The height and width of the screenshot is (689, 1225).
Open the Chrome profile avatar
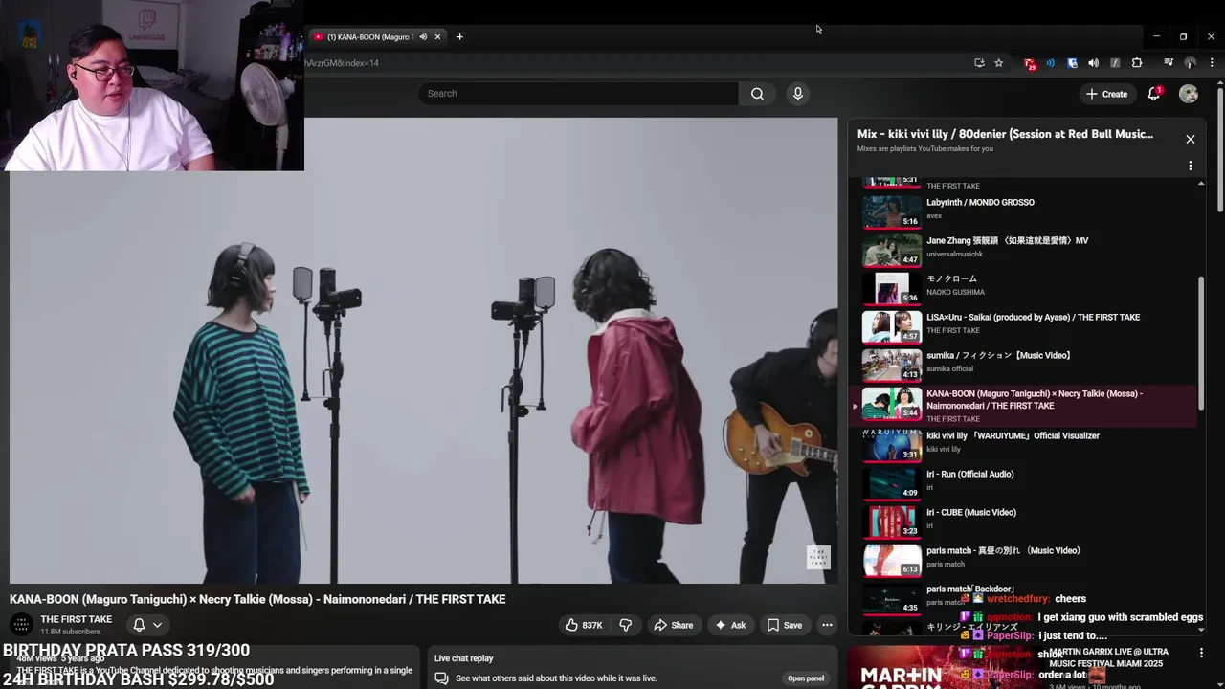point(1191,63)
